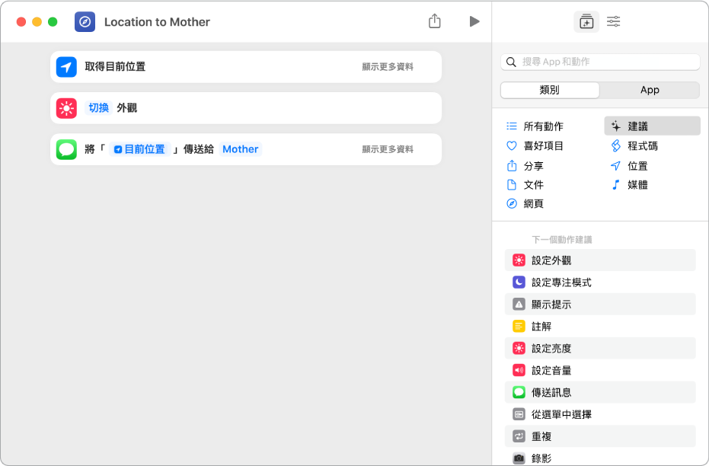Switch to the App tab
709x466 pixels.
pyautogui.click(x=650, y=90)
